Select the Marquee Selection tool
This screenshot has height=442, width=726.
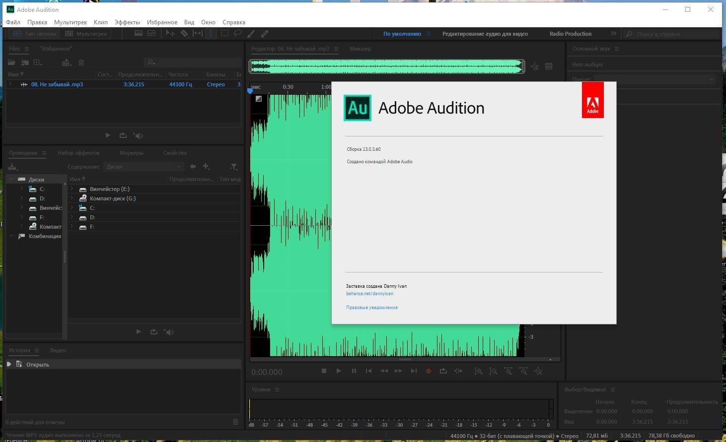(x=224, y=33)
